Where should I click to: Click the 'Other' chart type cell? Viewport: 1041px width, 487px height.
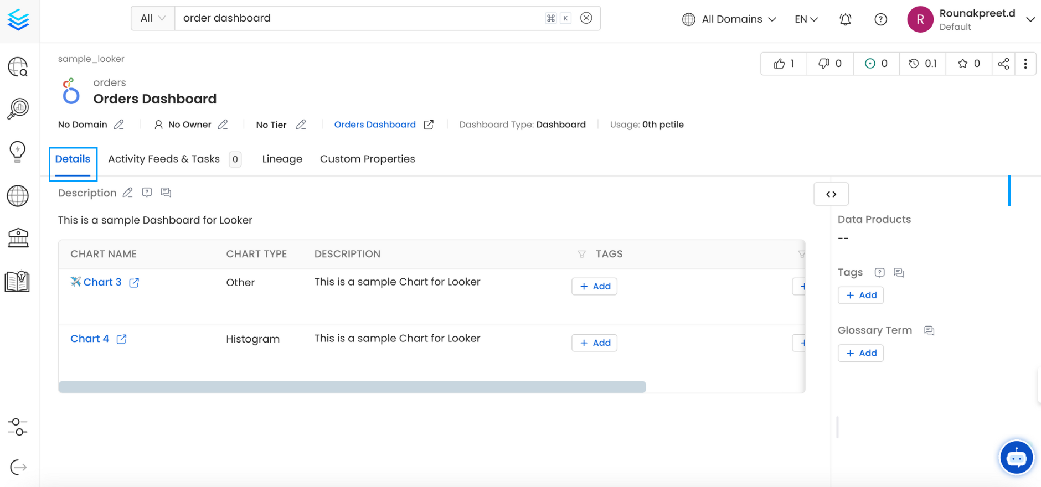(240, 283)
